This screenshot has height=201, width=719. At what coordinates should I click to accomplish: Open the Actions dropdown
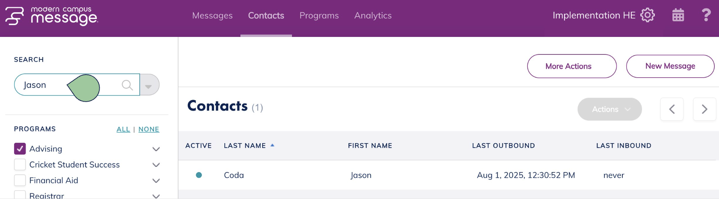click(609, 109)
